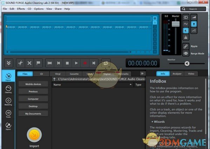Click the large yellow Import circle icon

[x=34, y=135]
